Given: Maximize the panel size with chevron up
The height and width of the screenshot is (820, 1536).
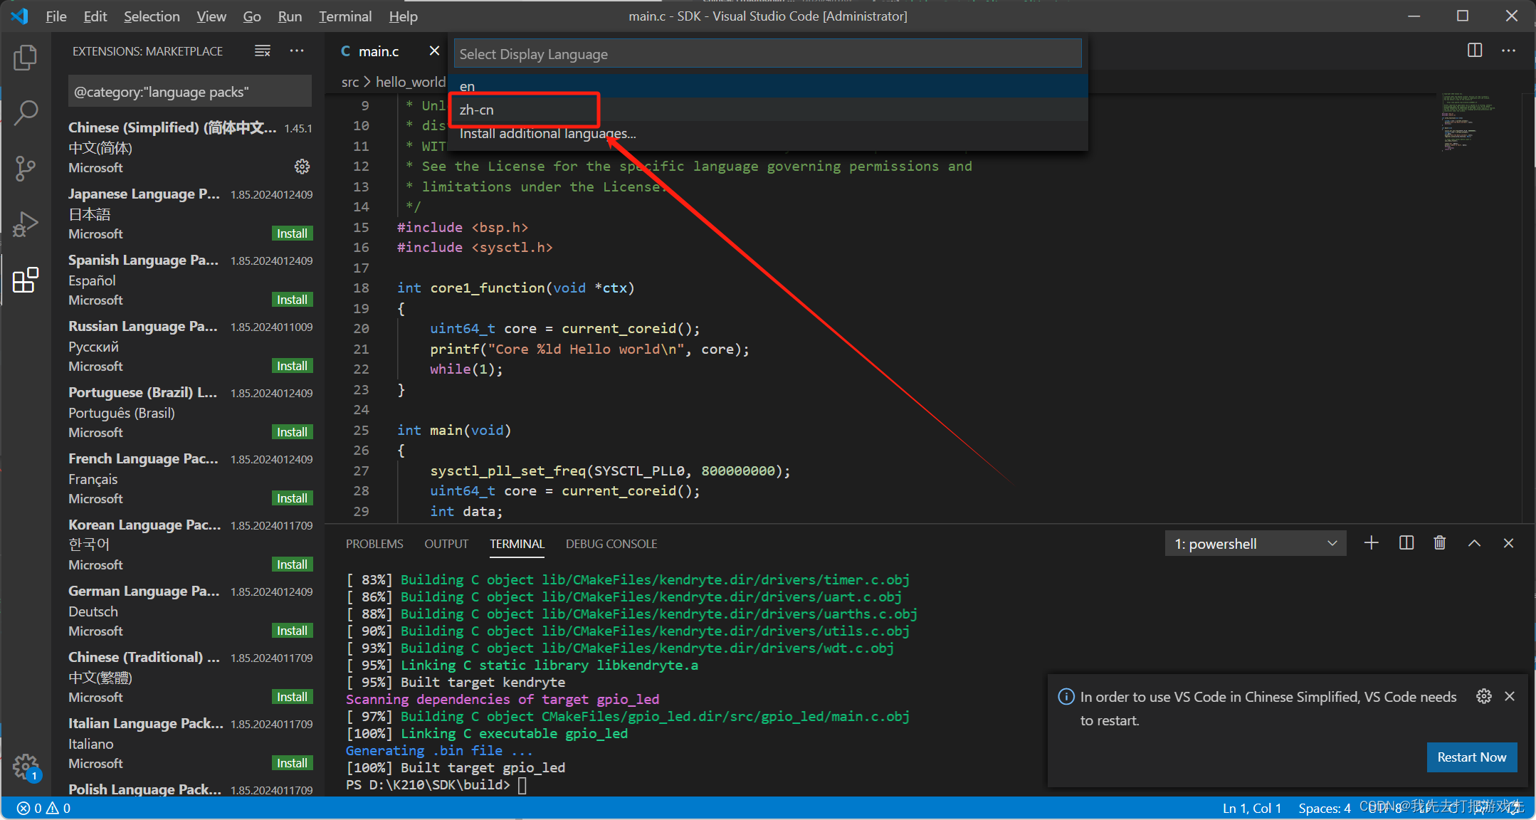Looking at the screenshot, I should 1474,543.
